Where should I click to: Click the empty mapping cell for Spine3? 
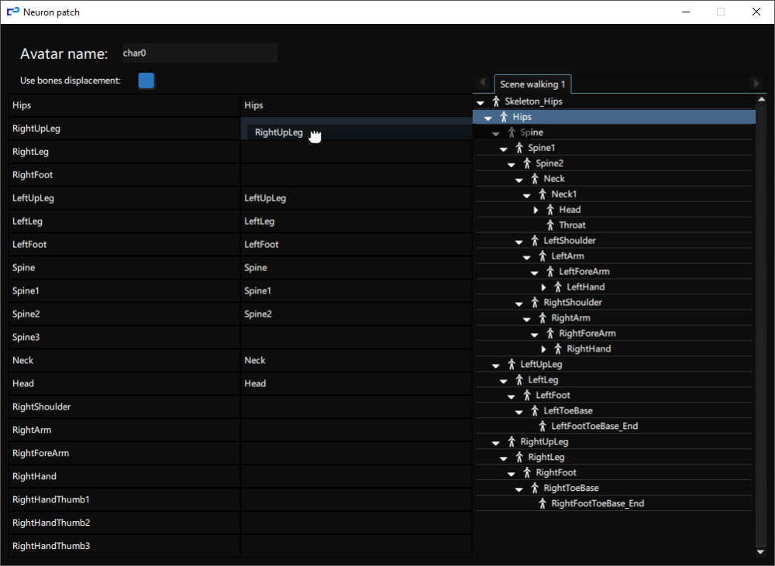[356, 338]
